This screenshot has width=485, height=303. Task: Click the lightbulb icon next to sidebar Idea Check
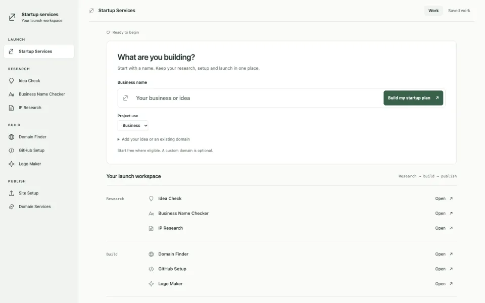point(12,81)
